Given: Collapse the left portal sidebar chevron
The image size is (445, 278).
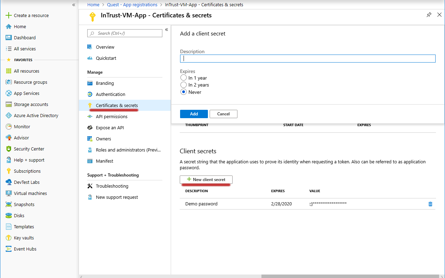Looking at the screenshot, I should pyautogui.click(x=74, y=5).
